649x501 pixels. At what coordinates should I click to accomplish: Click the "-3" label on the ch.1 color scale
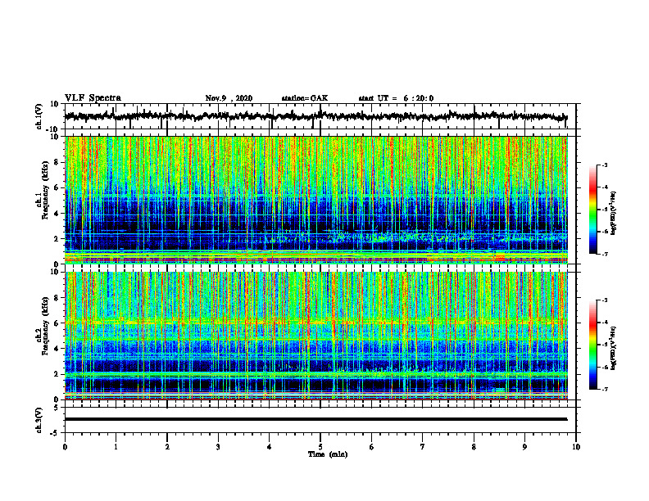coord(605,165)
